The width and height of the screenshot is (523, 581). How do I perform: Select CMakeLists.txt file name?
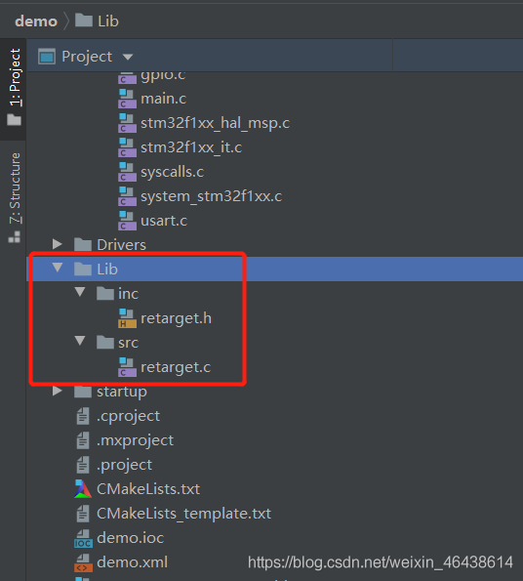(148, 489)
